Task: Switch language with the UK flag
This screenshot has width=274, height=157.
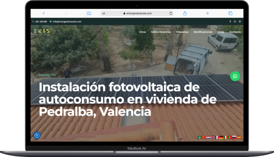Action: coord(213,137)
